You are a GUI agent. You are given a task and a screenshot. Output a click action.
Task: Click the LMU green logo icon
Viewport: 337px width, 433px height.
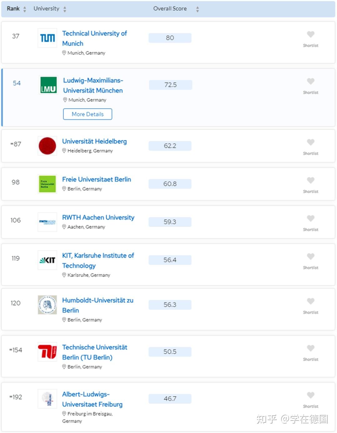point(49,85)
